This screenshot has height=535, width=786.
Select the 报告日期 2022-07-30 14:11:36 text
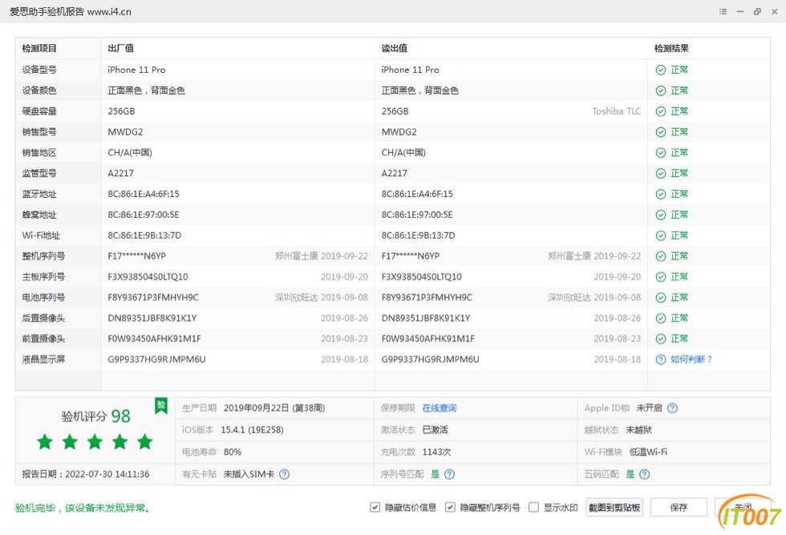[86, 474]
